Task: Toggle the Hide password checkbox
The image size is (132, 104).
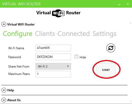Action: point(76,57)
